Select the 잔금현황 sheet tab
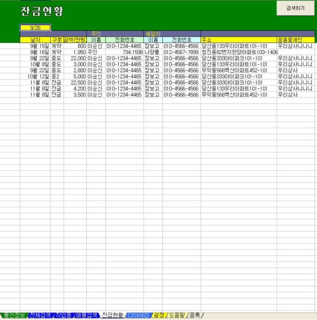 [x=113, y=315]
